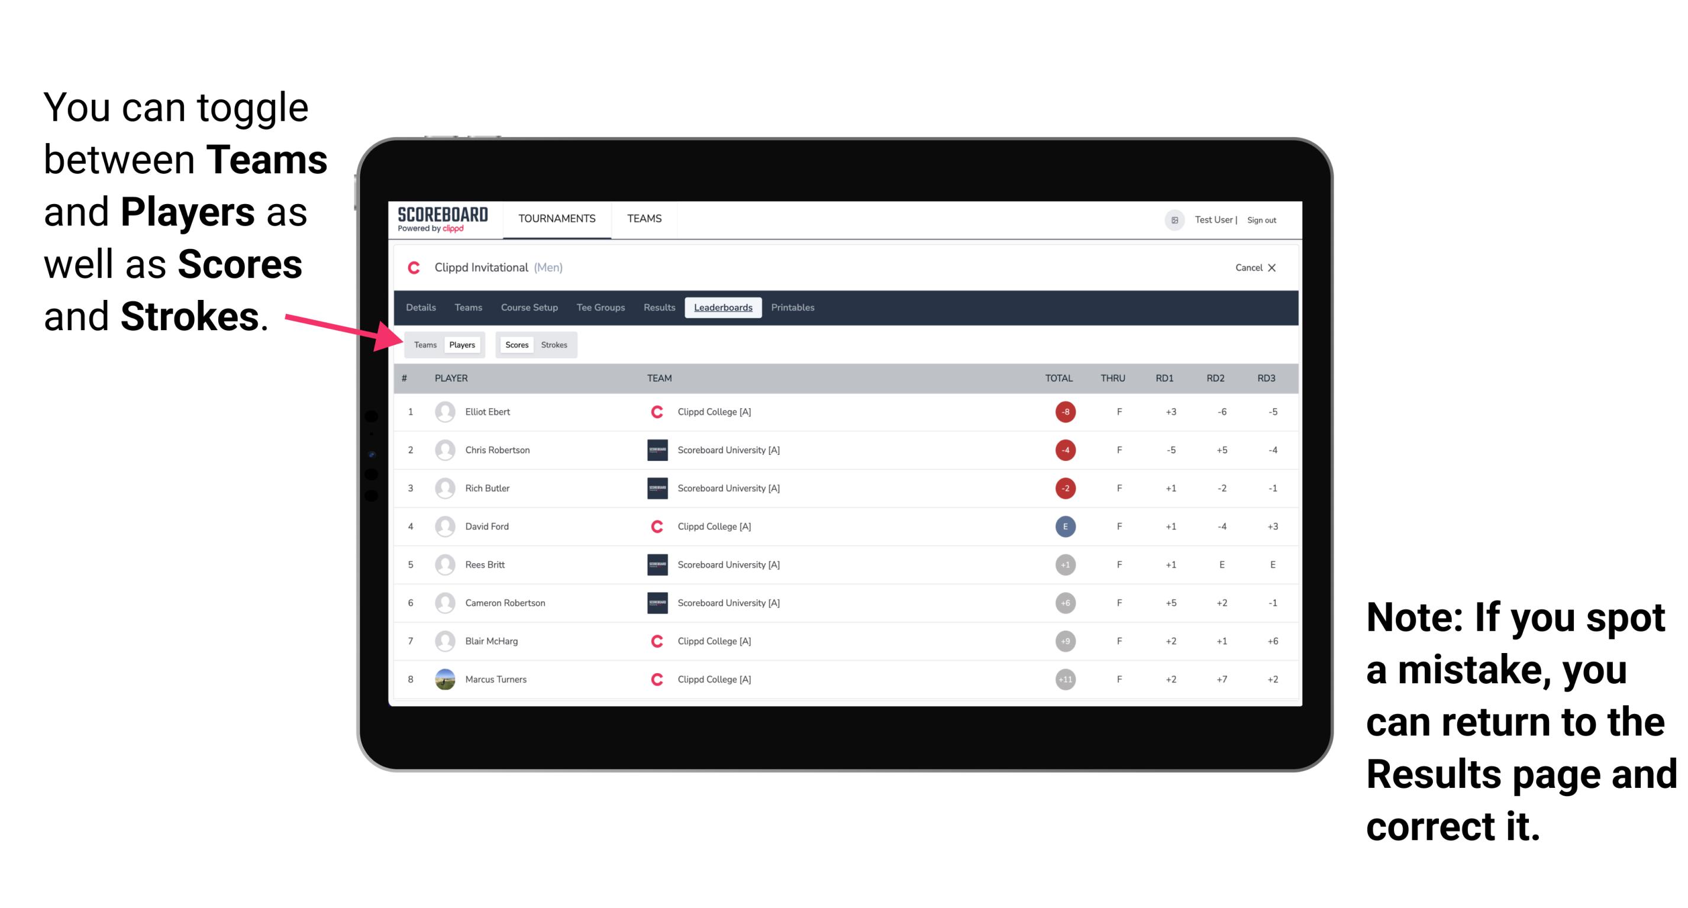Click the profile icon for Blair McHarg
Image resolution: width=1688 pixels, height=908 pixels.
(x=447, y=641)
